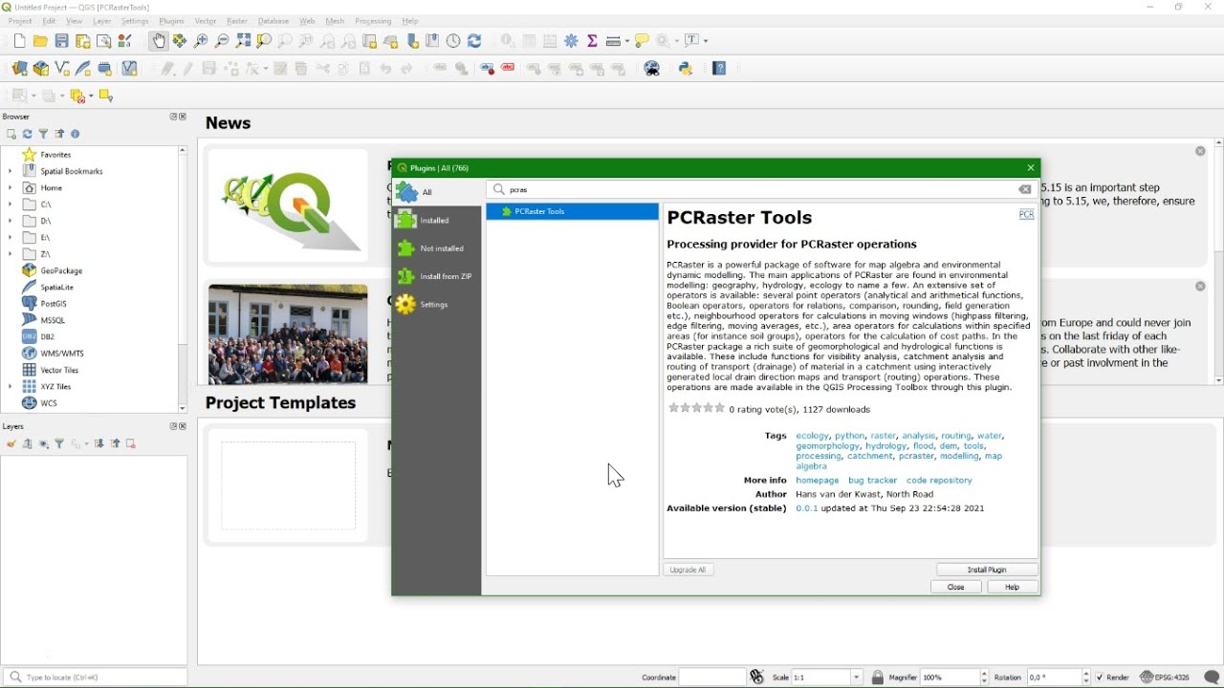1224x688 pixels.
Task: Toggle the Render checkbox
Action: point(1101,677)
